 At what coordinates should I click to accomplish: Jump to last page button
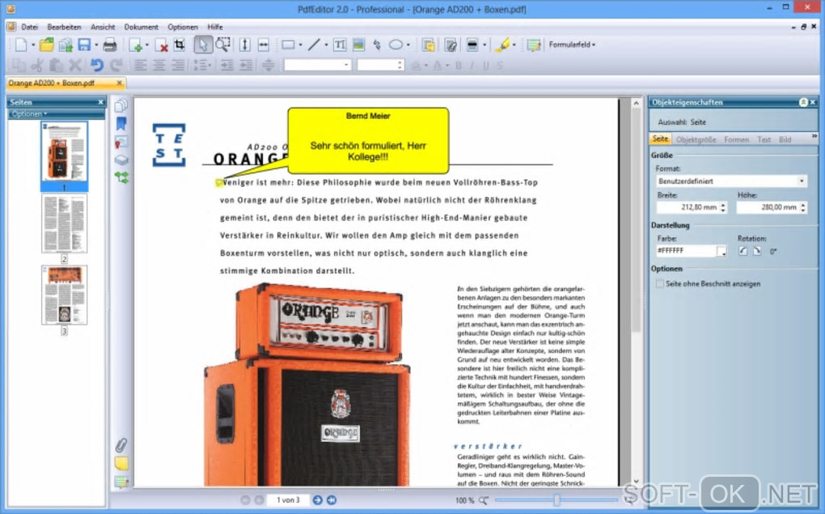tap(332, 499)
